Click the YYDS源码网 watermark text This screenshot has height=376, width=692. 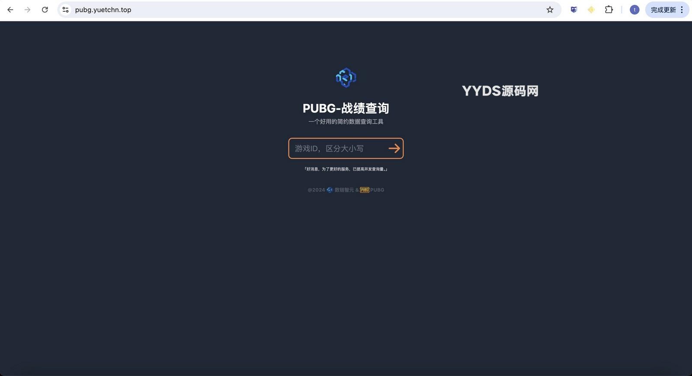point(500,91)
